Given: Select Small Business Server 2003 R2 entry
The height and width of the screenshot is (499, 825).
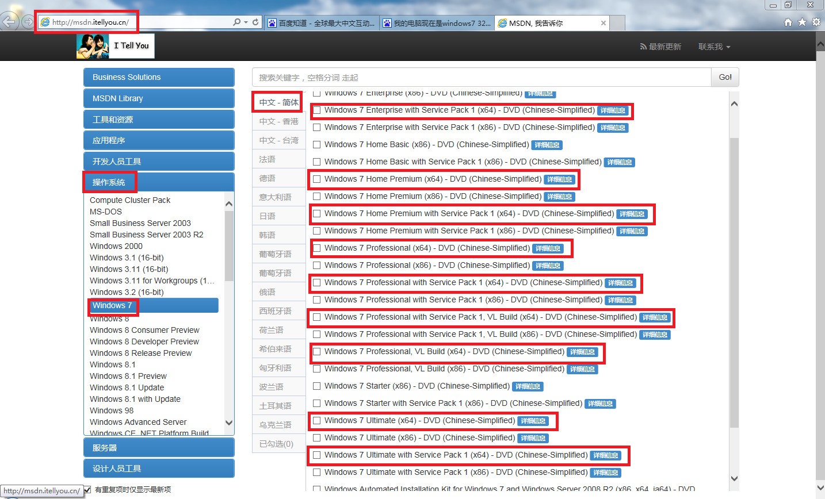Looking at the screenshot, I should click(x=147, y=235).
